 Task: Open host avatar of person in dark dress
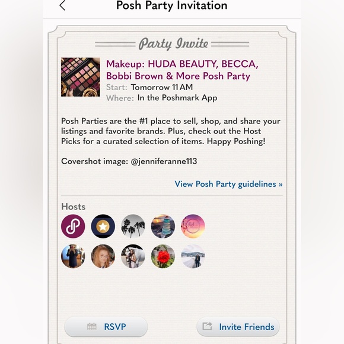73,256
